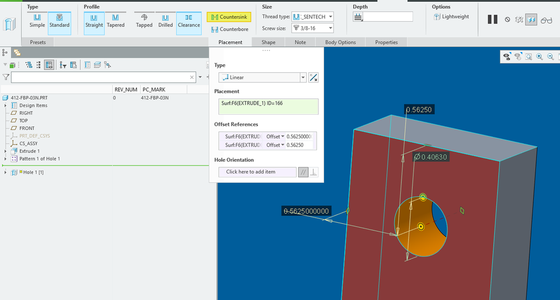Open the Body Options tab
Screen dimensions: 560x300
pyautogui.click(x=340, y=42)
